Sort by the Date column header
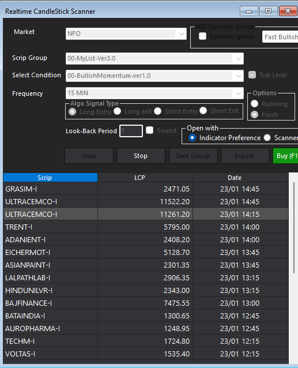This screenshot has height=368, width=298. pyautogui.click(x=240, y=178)
